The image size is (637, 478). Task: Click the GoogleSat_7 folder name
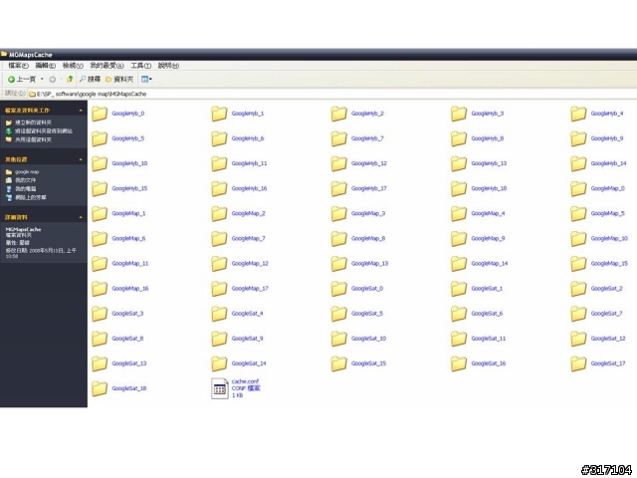(606, 314)
